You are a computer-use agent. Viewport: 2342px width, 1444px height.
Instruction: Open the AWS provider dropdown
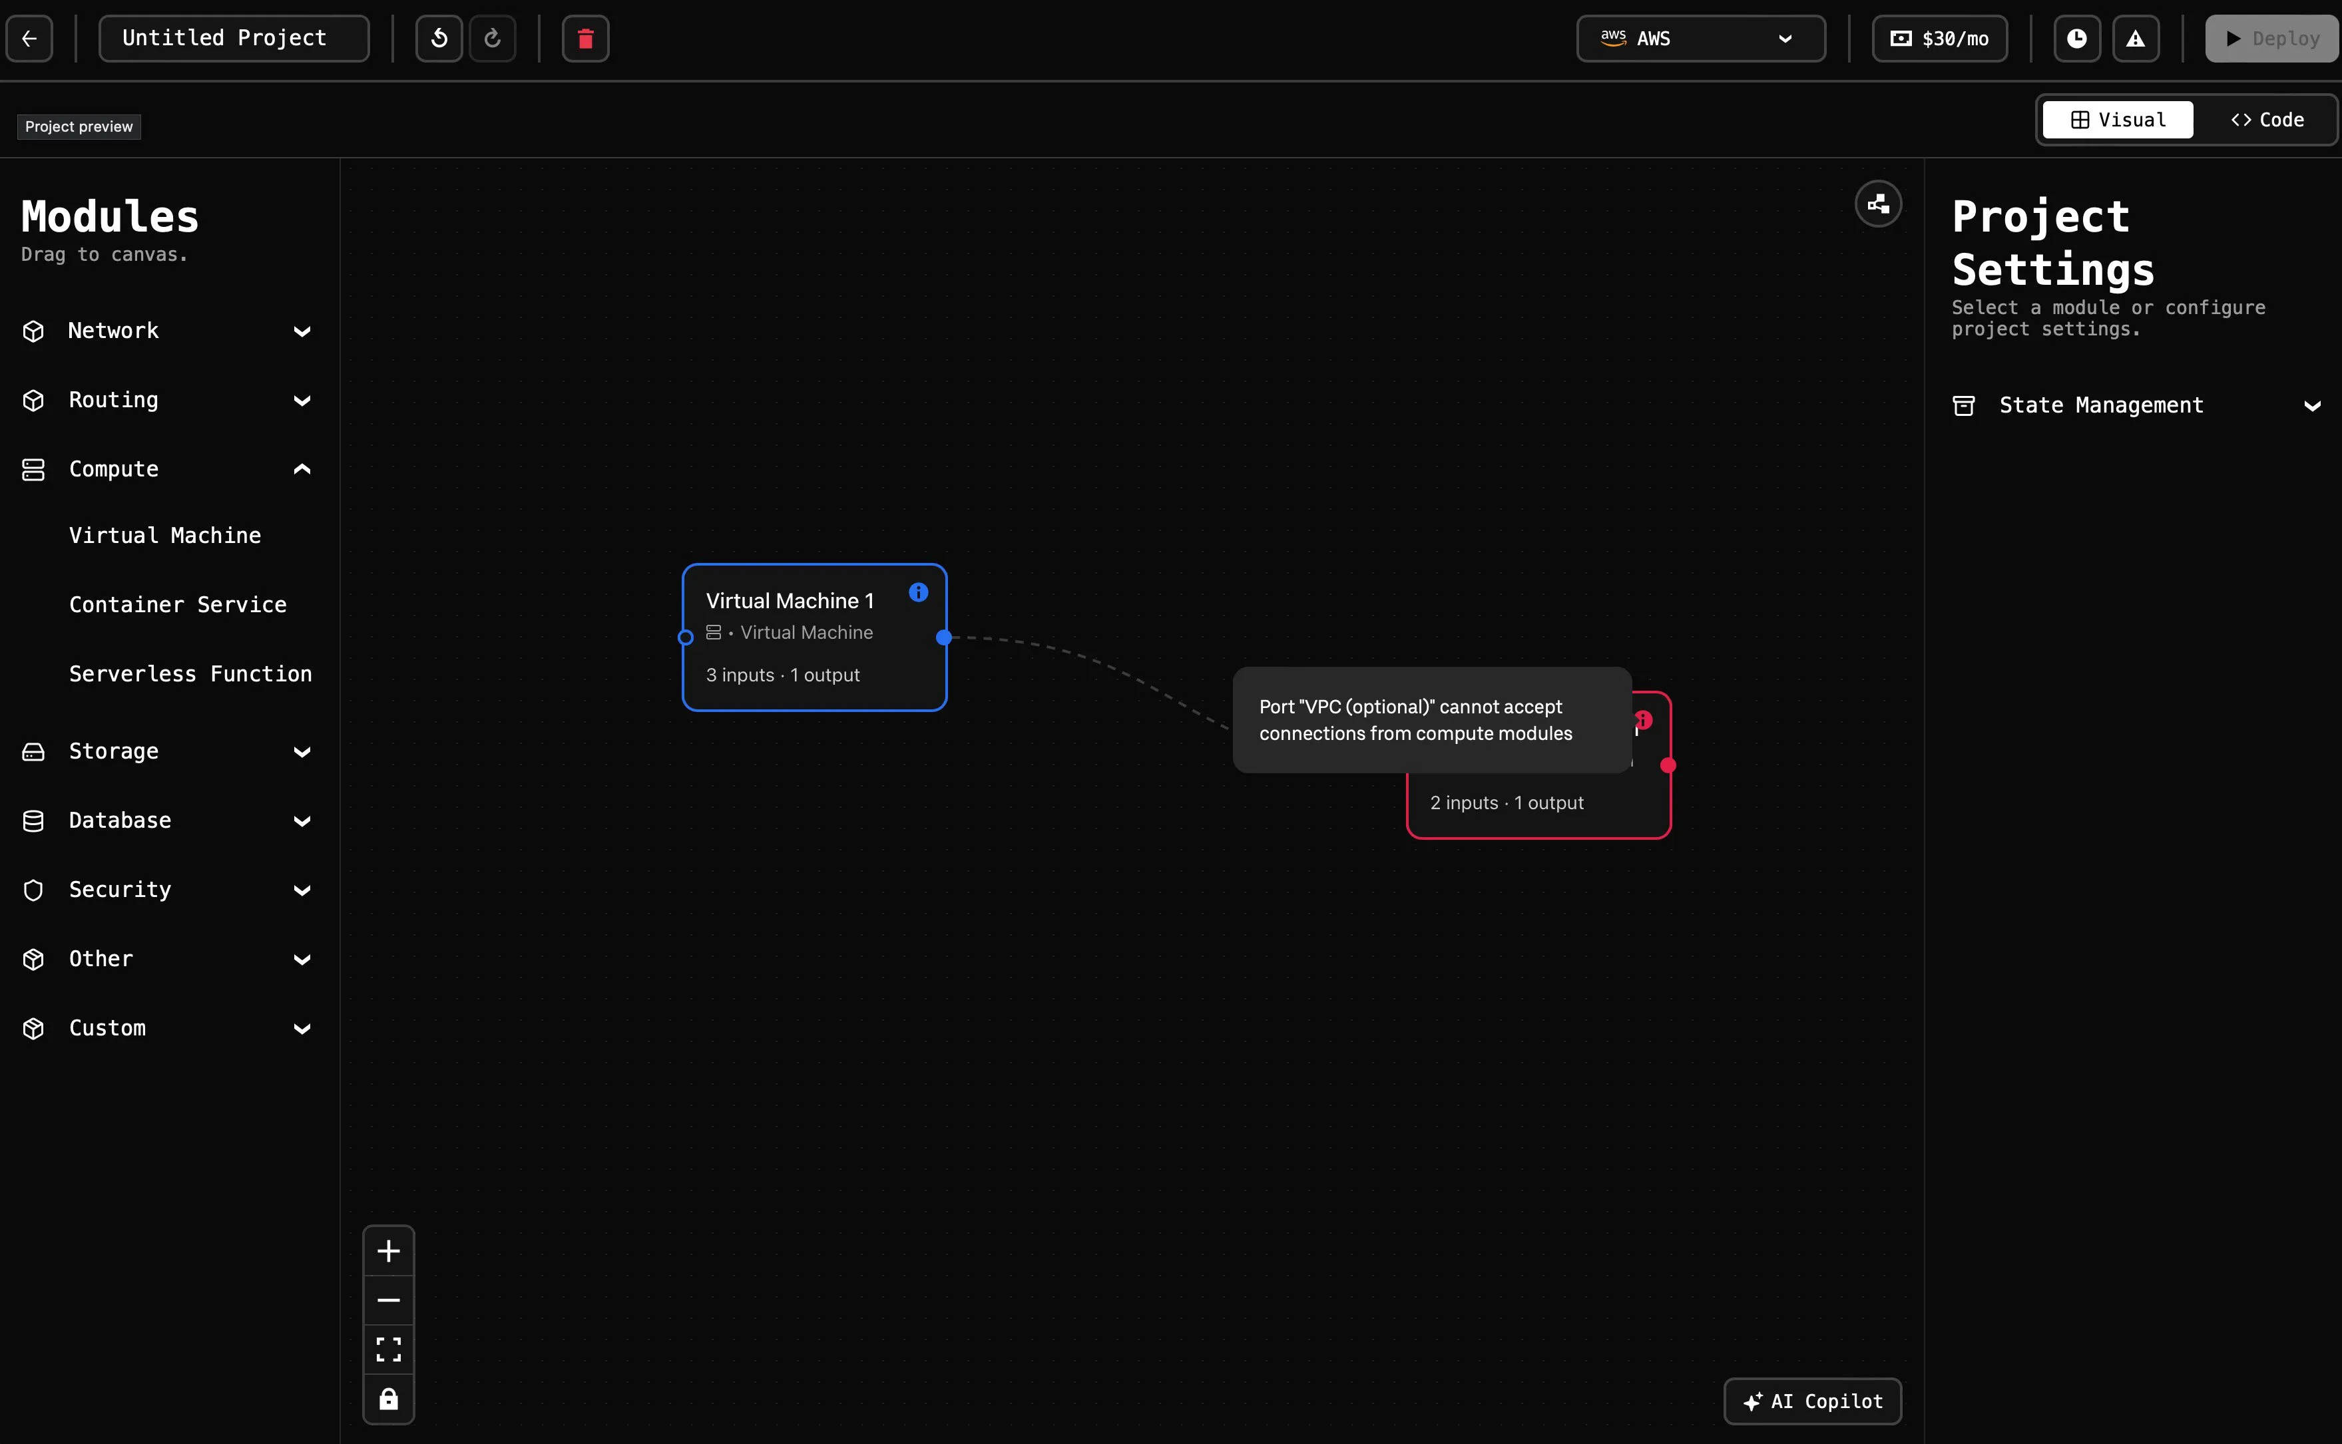pyautogui.click(x=1700, y=39)
